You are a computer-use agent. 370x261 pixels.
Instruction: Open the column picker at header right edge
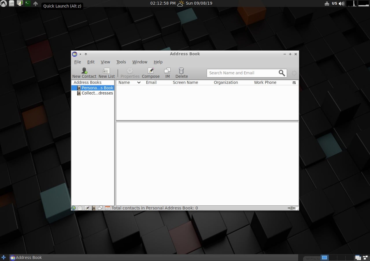click(x=294, y=83)
